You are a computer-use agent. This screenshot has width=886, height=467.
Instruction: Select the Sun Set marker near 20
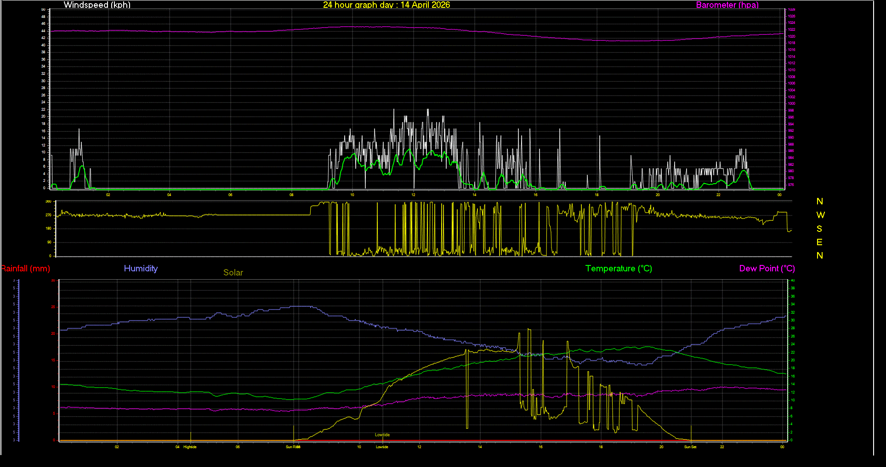[690, 446]
